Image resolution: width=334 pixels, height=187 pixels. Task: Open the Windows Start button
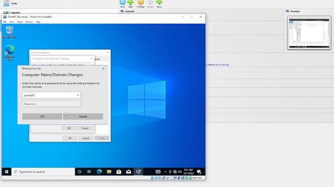click(x=6, y=172)
